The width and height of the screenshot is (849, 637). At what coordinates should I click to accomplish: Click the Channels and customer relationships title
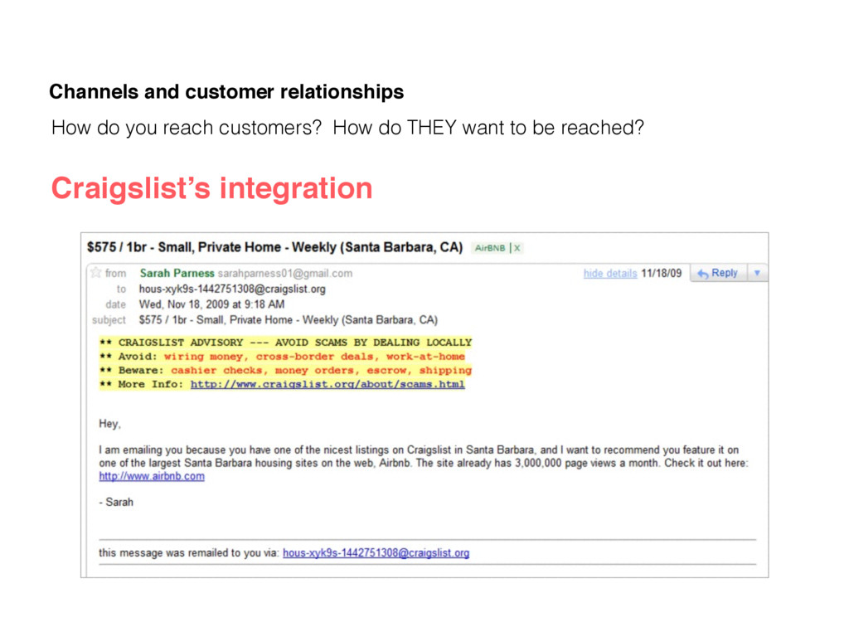pyautogui.click(x=226, y=91)
